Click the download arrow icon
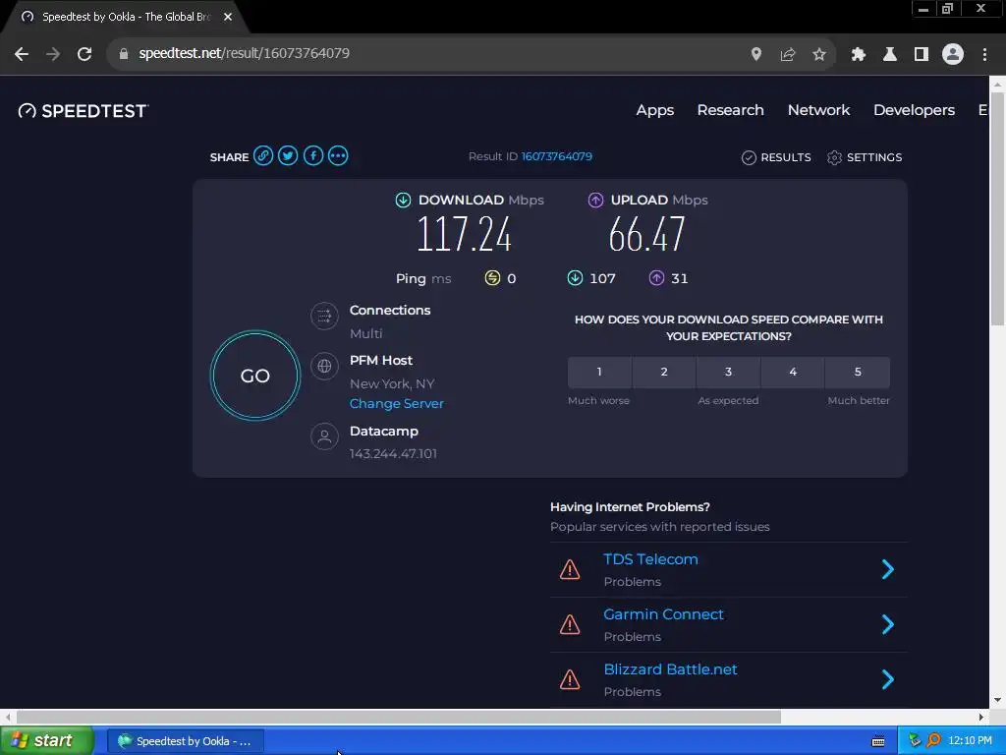Viewport: 1006px width, 755px height. coord(403,201)
